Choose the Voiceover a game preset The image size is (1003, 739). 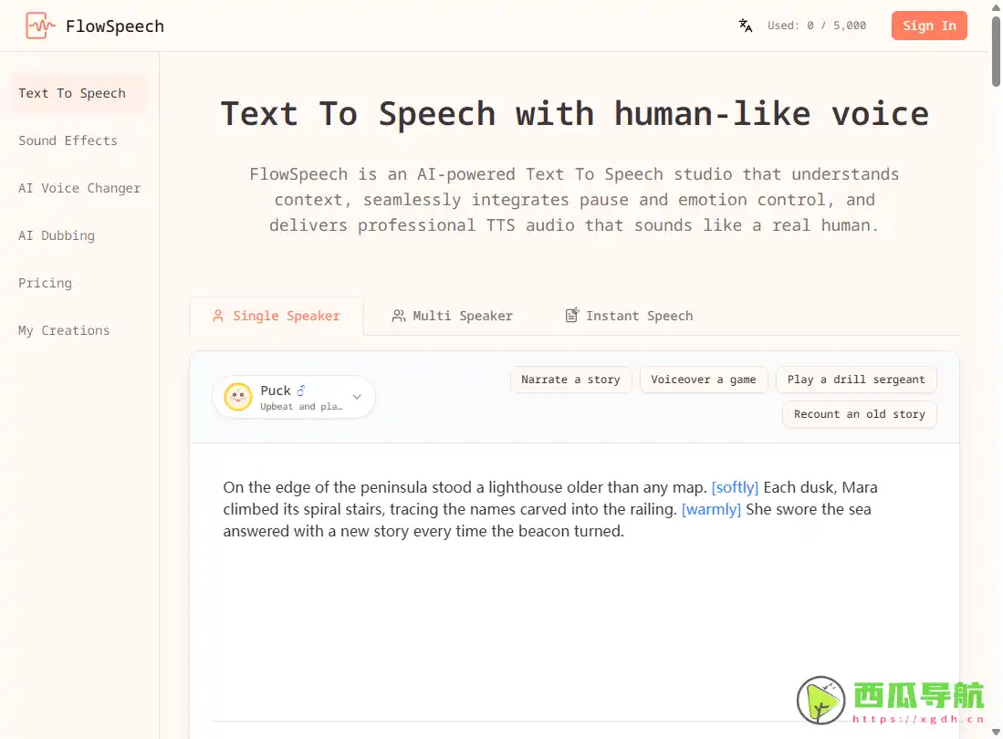(x=704, y=380)
